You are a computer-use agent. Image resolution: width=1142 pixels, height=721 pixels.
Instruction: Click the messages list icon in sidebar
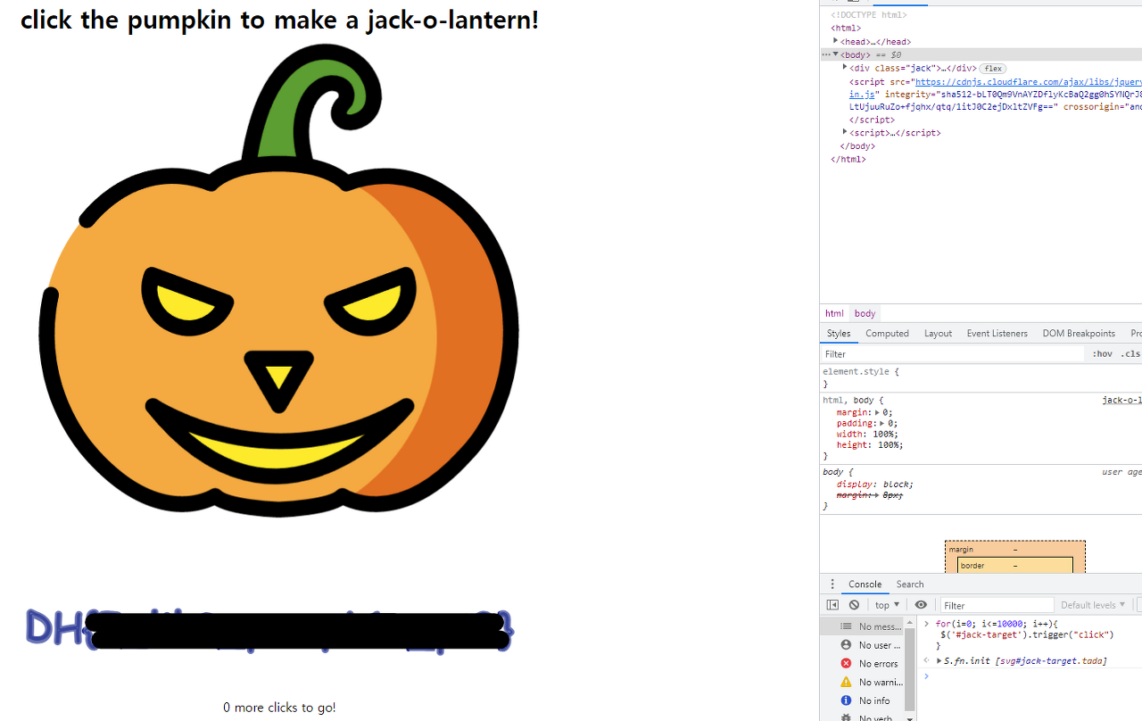(846, 626)
